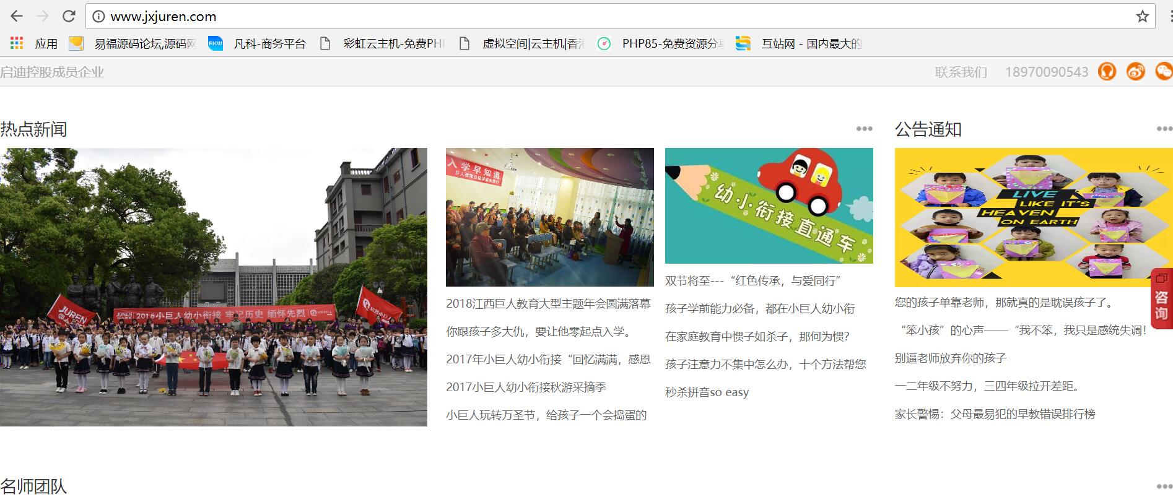
Task: Click the 联系我们 link
Action: point(961,72)
